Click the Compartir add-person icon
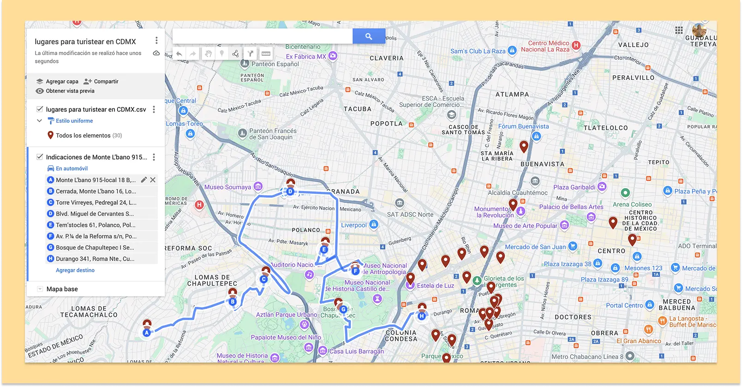742x387 pixels. (88, 81)
